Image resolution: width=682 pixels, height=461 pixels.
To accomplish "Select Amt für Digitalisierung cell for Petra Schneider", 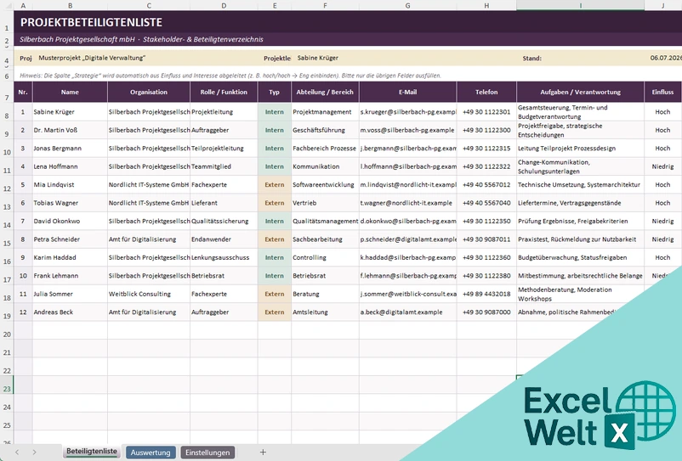I will pyautogui.click(x=149, y=239).
